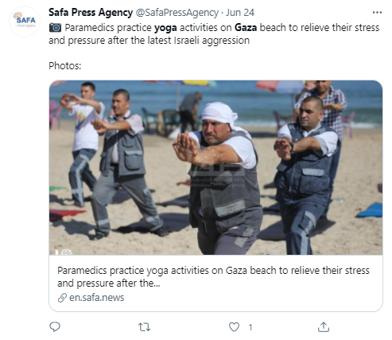Open the three-dot more options menu
This screenshot has height=340, width=392.
coord(377,13)
